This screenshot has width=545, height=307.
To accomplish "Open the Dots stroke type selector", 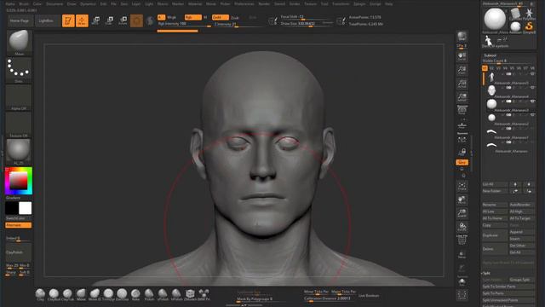I will point(19,70).
